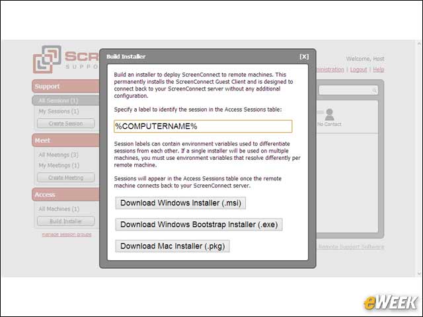This screenshot has height=317, width=423.
Task: Download Mac Installer (.pkg)
Action: click(173, 246)
